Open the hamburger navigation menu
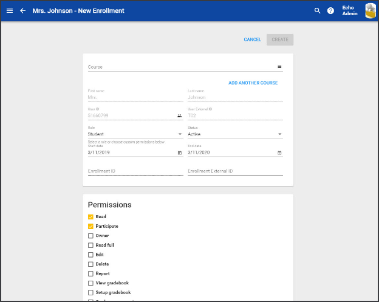379x302 pixels. pos(10,11)
